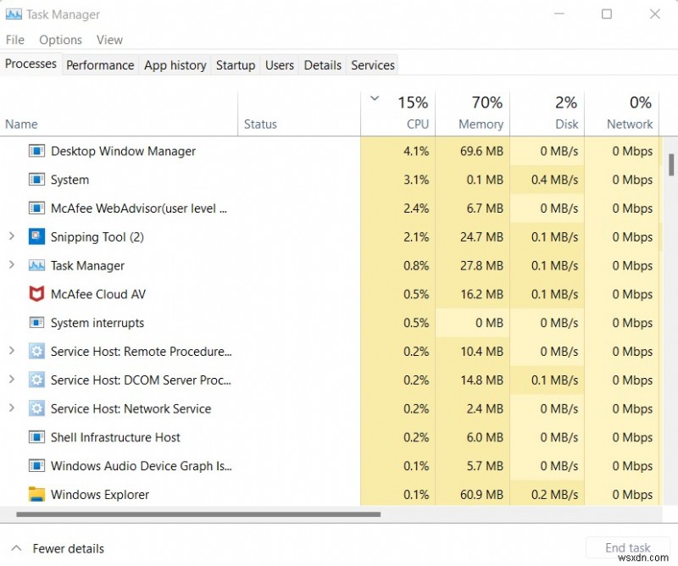Expand Service Host: DCOM Server Process

click(10, 380)
